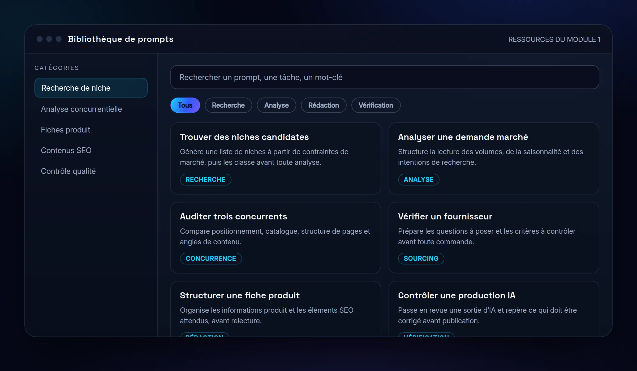
Task: Open the Trouver des niches candidates card
Action: (x=276, y=158)
